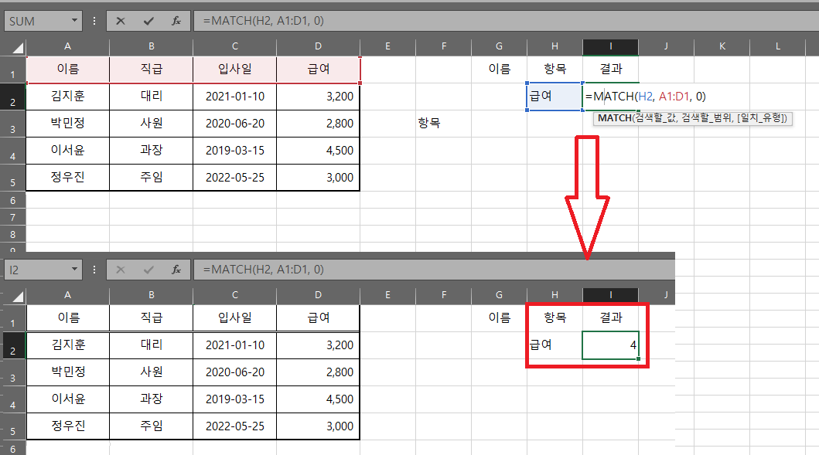Select top sheet cell 김지훈

[68, 97]
